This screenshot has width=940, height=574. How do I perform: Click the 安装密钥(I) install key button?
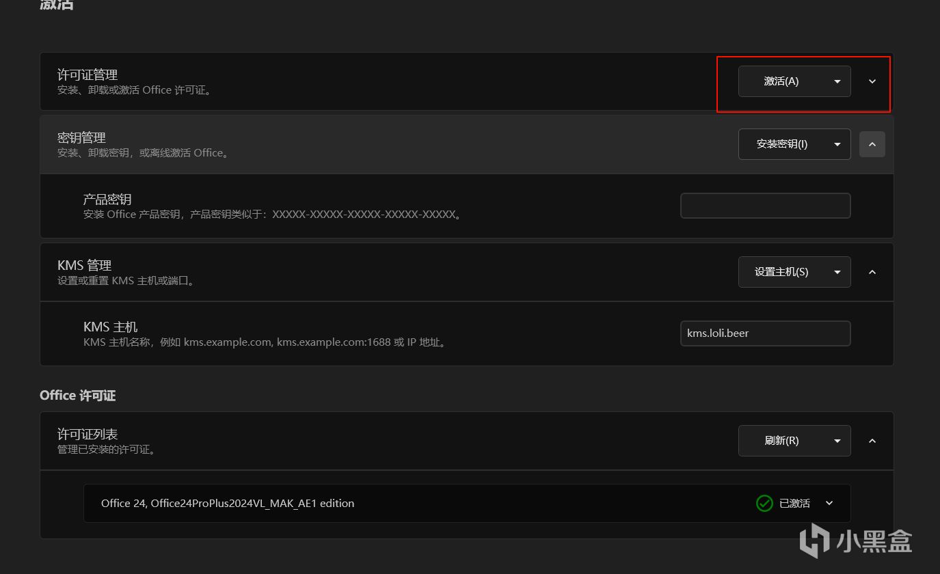pyautogui.click(x=781, y=144)
